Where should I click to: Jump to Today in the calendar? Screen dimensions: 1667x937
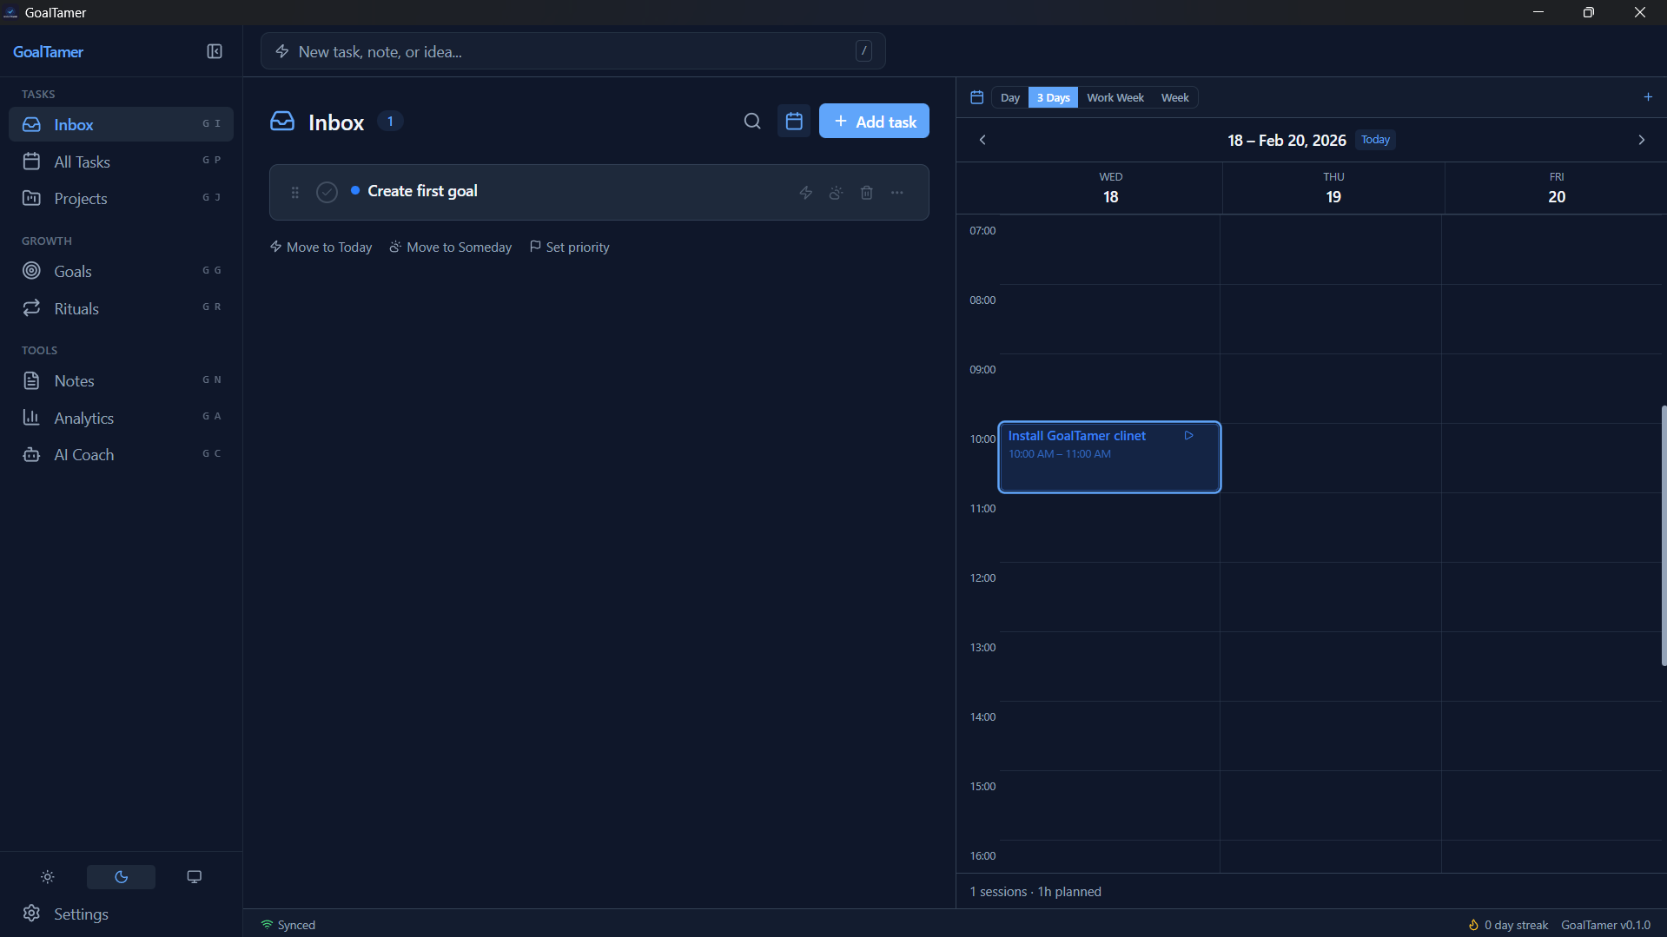1374,139
